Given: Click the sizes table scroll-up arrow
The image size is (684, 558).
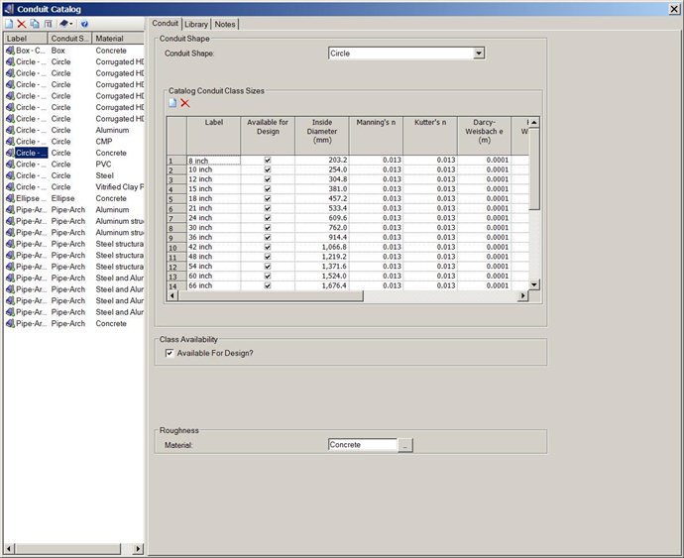Looking at the screenshot, I should pyautogui.click(x=534, y=122).
